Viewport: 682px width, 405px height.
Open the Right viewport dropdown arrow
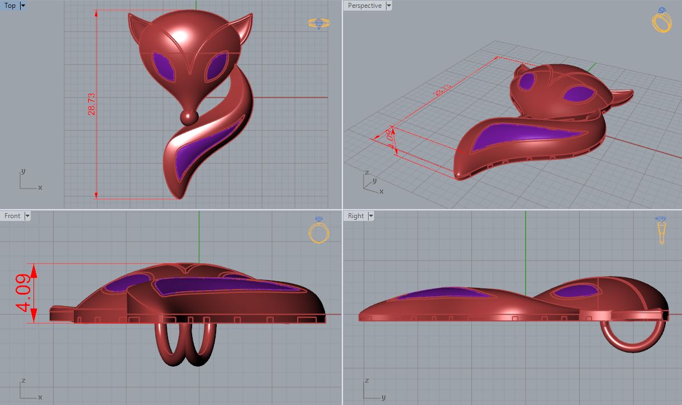[371, 216]
